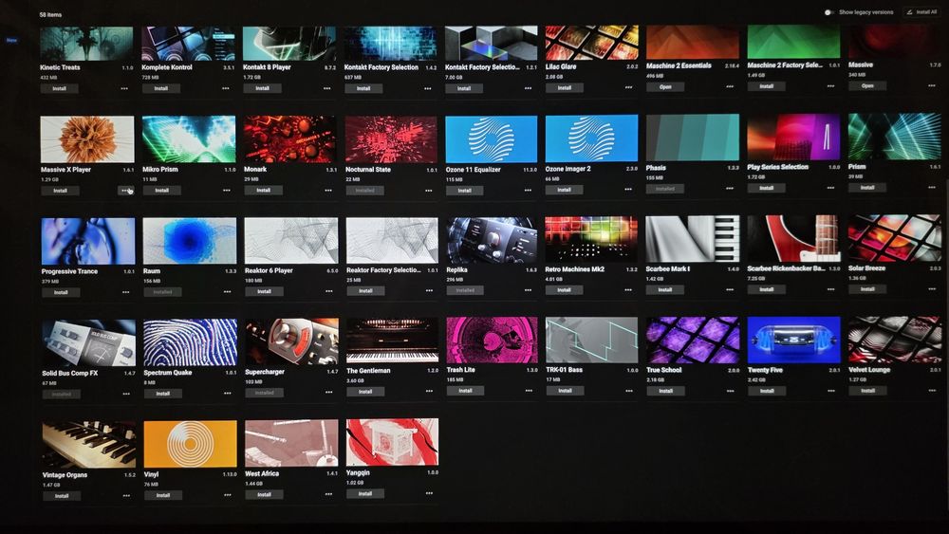The width and height of the screenshot is (949, 534).
Task: Open the three-dot menu for Maschine 2 Essentials
Action: coord(730,86)
